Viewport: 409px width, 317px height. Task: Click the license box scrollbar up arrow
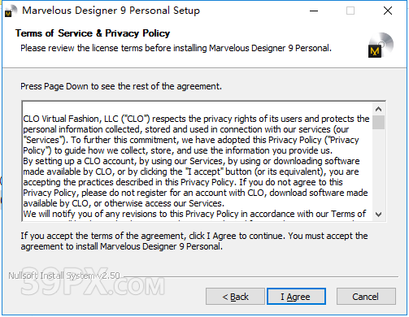coord(378,109)
